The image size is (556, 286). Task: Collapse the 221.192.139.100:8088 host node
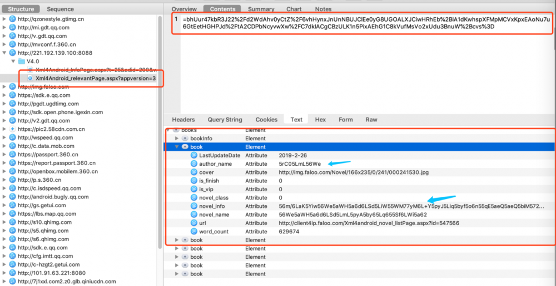[4, 53]
